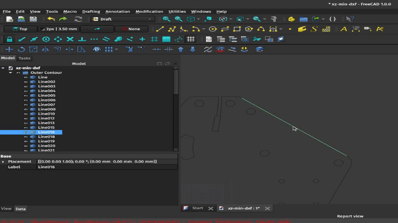Toggle the Snap Lock icon
This screenshot has height=223, width=398.
point(10,39)
